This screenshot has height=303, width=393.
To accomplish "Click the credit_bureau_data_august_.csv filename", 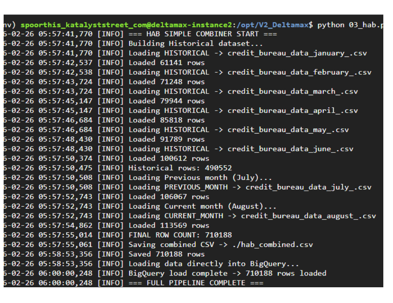I will coord(308,216).
